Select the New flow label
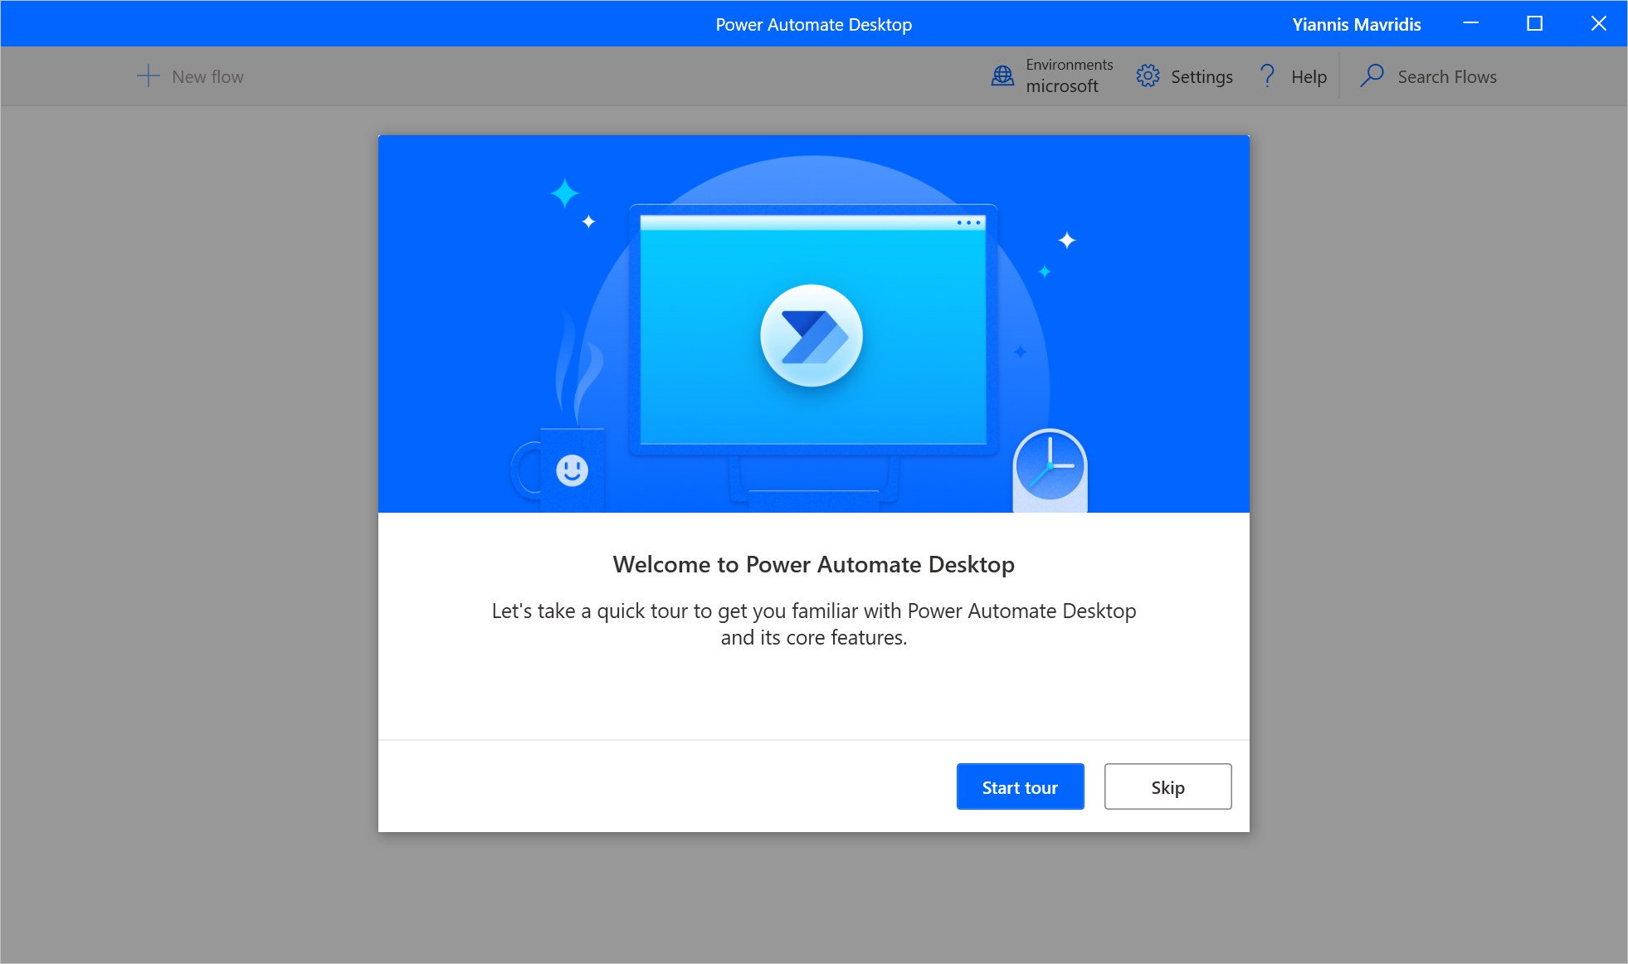The image size is (1628, 964). point(207,76)
